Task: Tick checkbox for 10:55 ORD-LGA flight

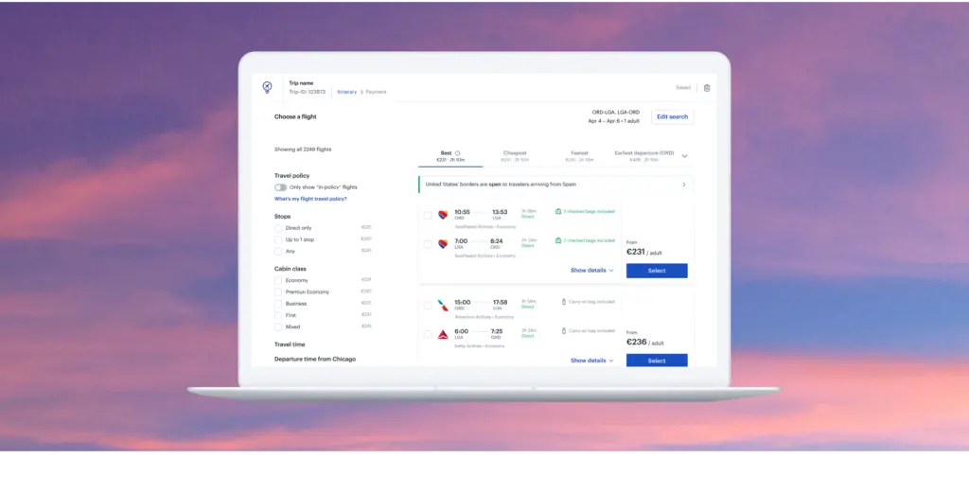Action: click(x=428, y=215)
